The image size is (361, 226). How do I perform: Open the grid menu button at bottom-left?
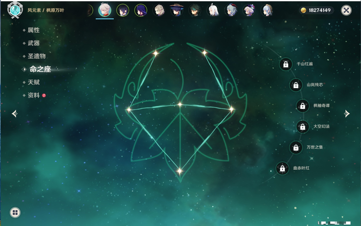pos(15,213)
